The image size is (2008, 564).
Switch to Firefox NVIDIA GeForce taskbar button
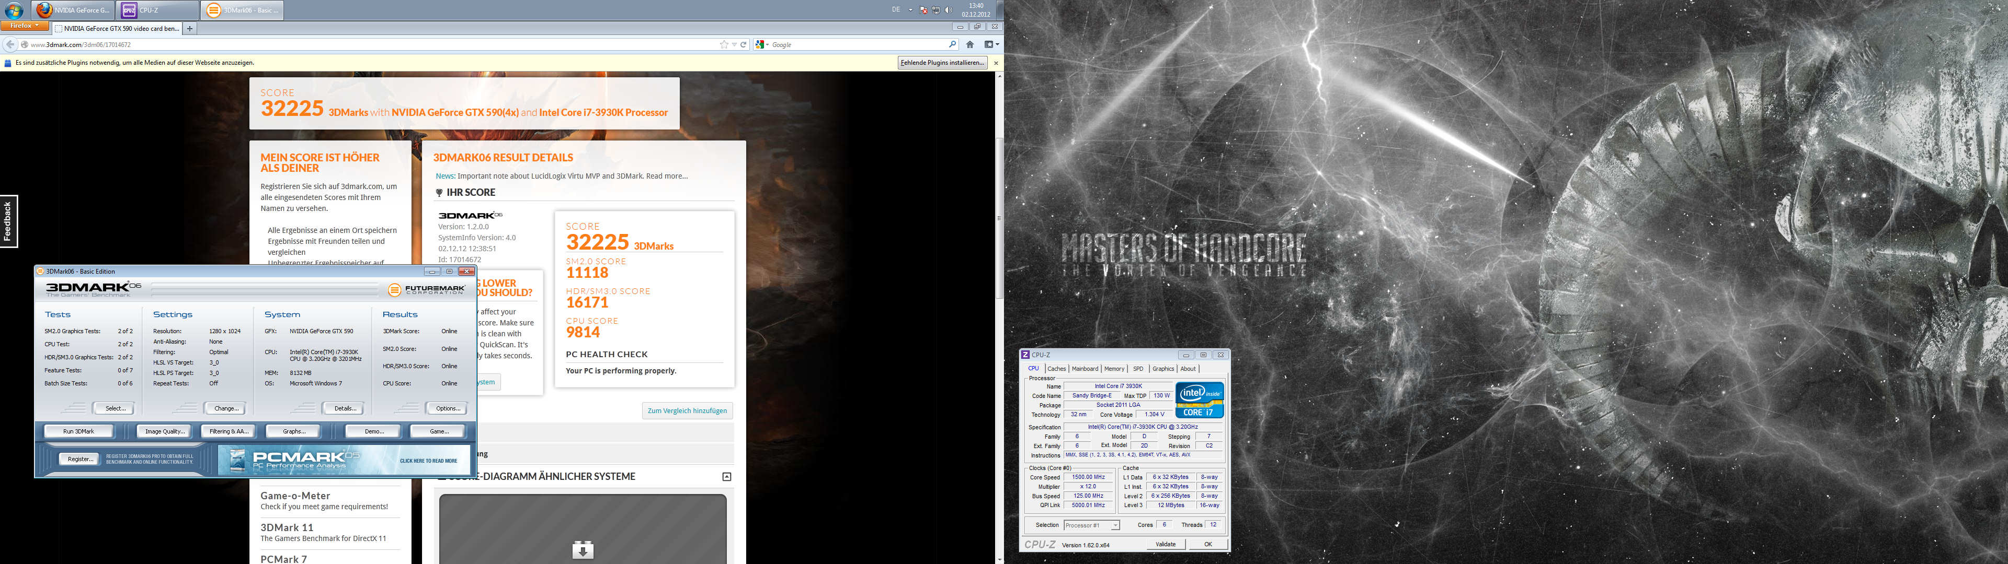click(73, 10)
